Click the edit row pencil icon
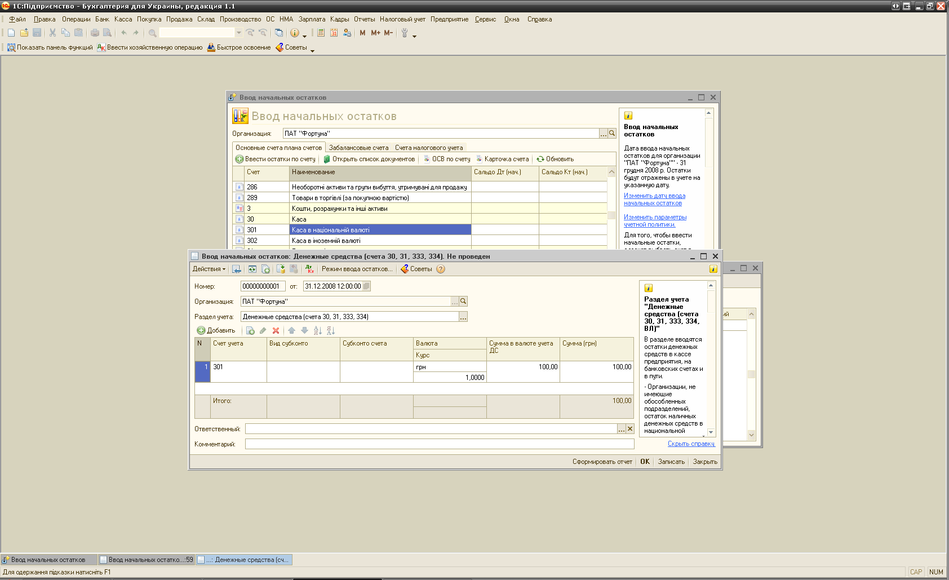The image size is (949, 580). [263, 330]
